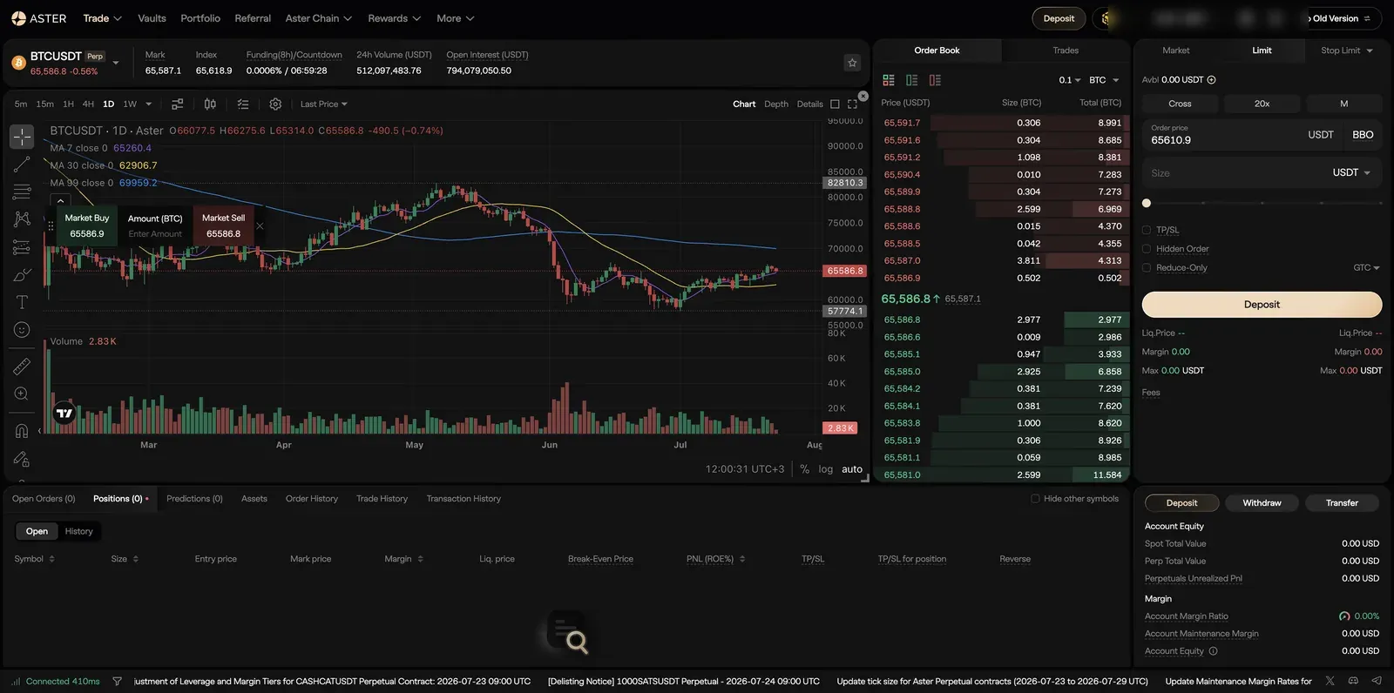
Task: Open Size unit USDT dropdown
Action: [1351, 173]
